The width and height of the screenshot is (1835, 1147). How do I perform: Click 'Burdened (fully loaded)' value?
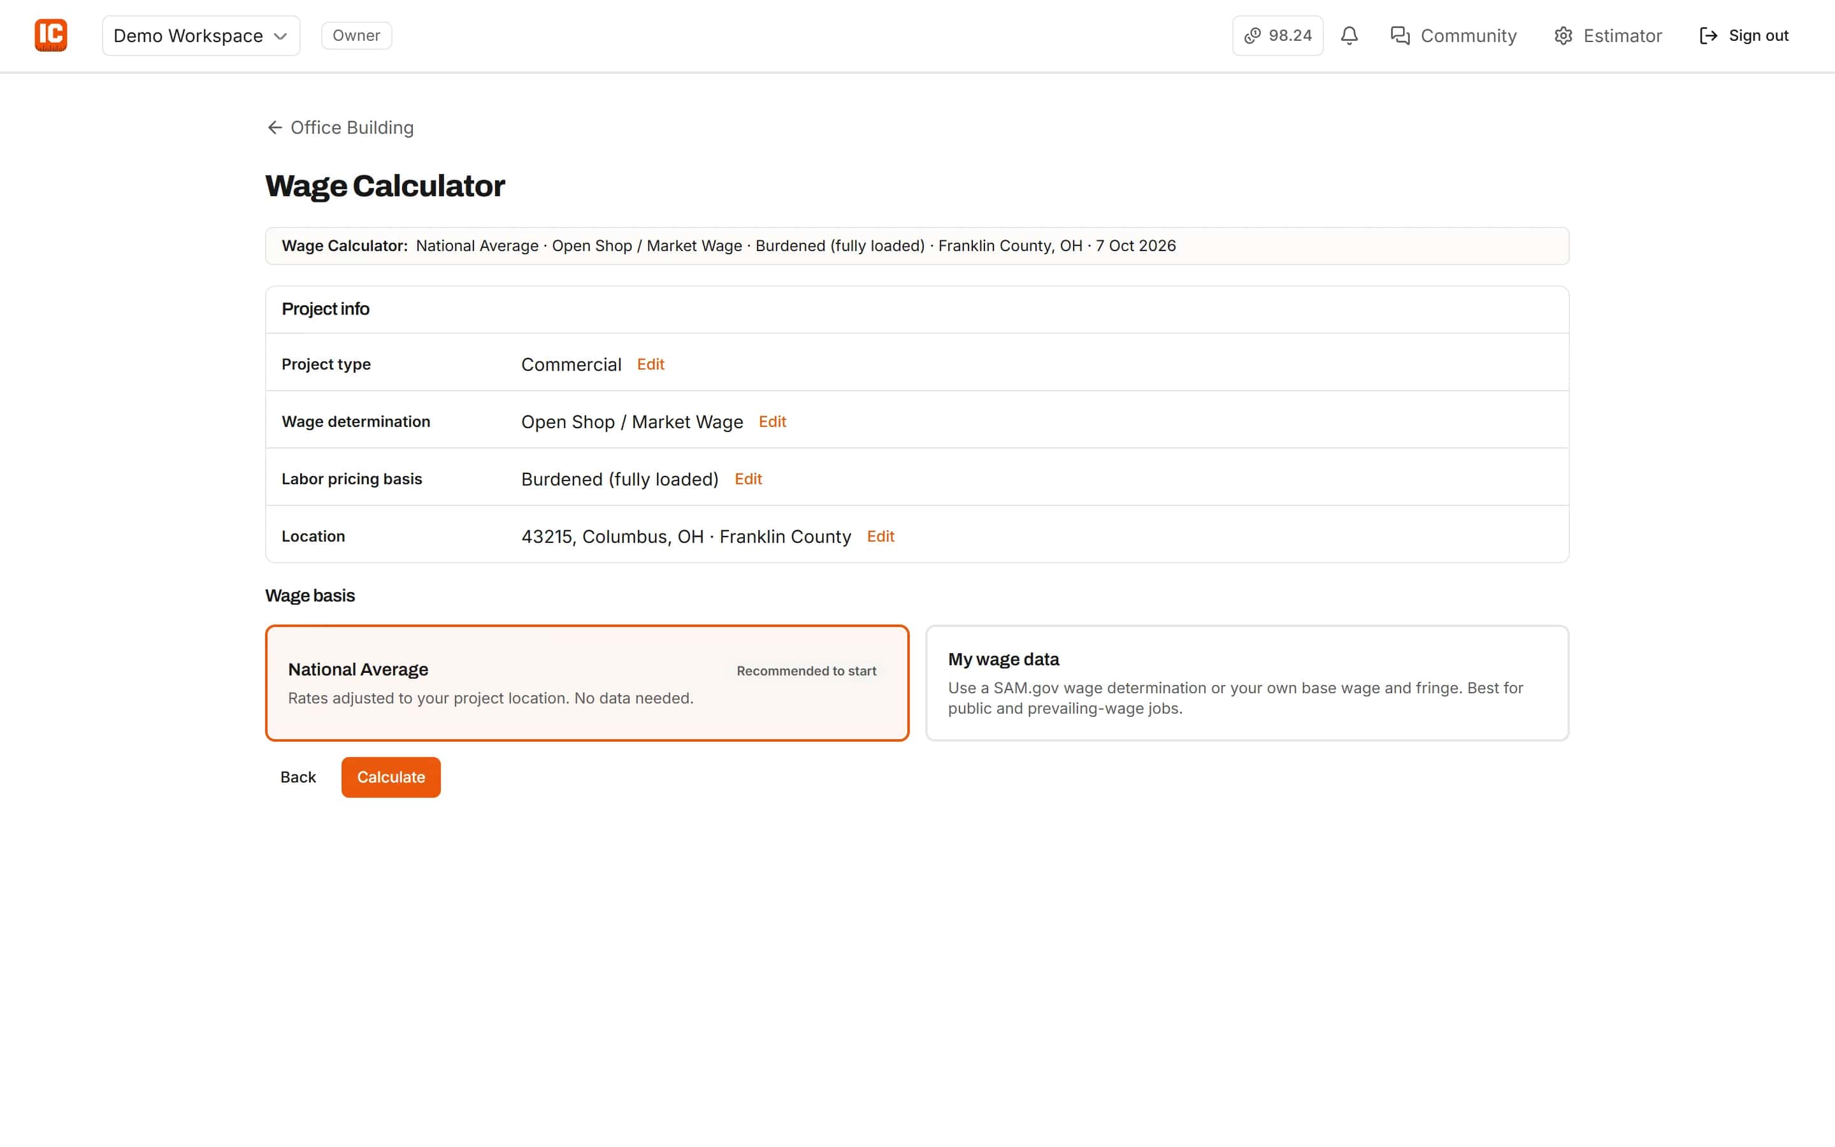coord(619,479)
